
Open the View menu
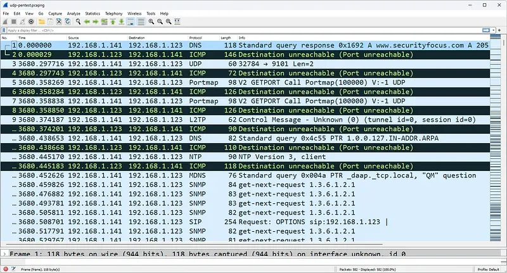[29, 13]
